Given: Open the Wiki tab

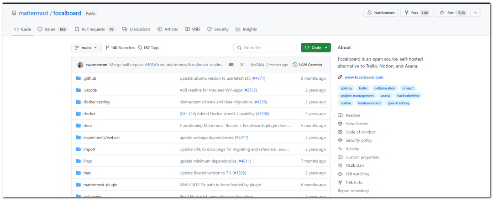Looking at the screenshot, I should (x=193, y=29).
